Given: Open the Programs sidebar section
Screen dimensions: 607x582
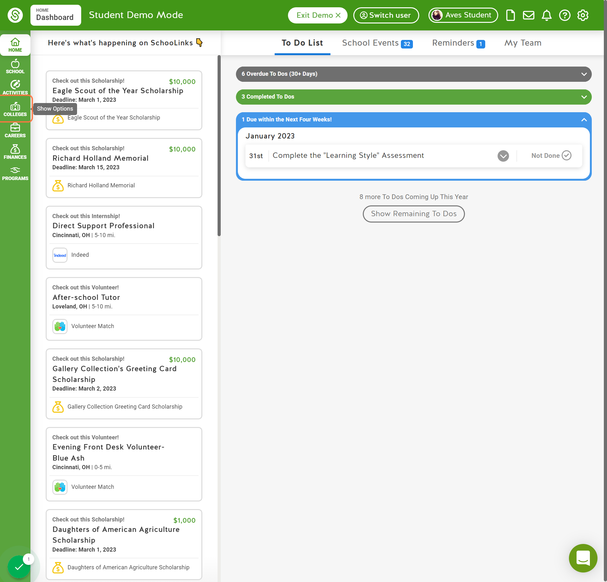Looking at the screenshot, I should (15, 173).
